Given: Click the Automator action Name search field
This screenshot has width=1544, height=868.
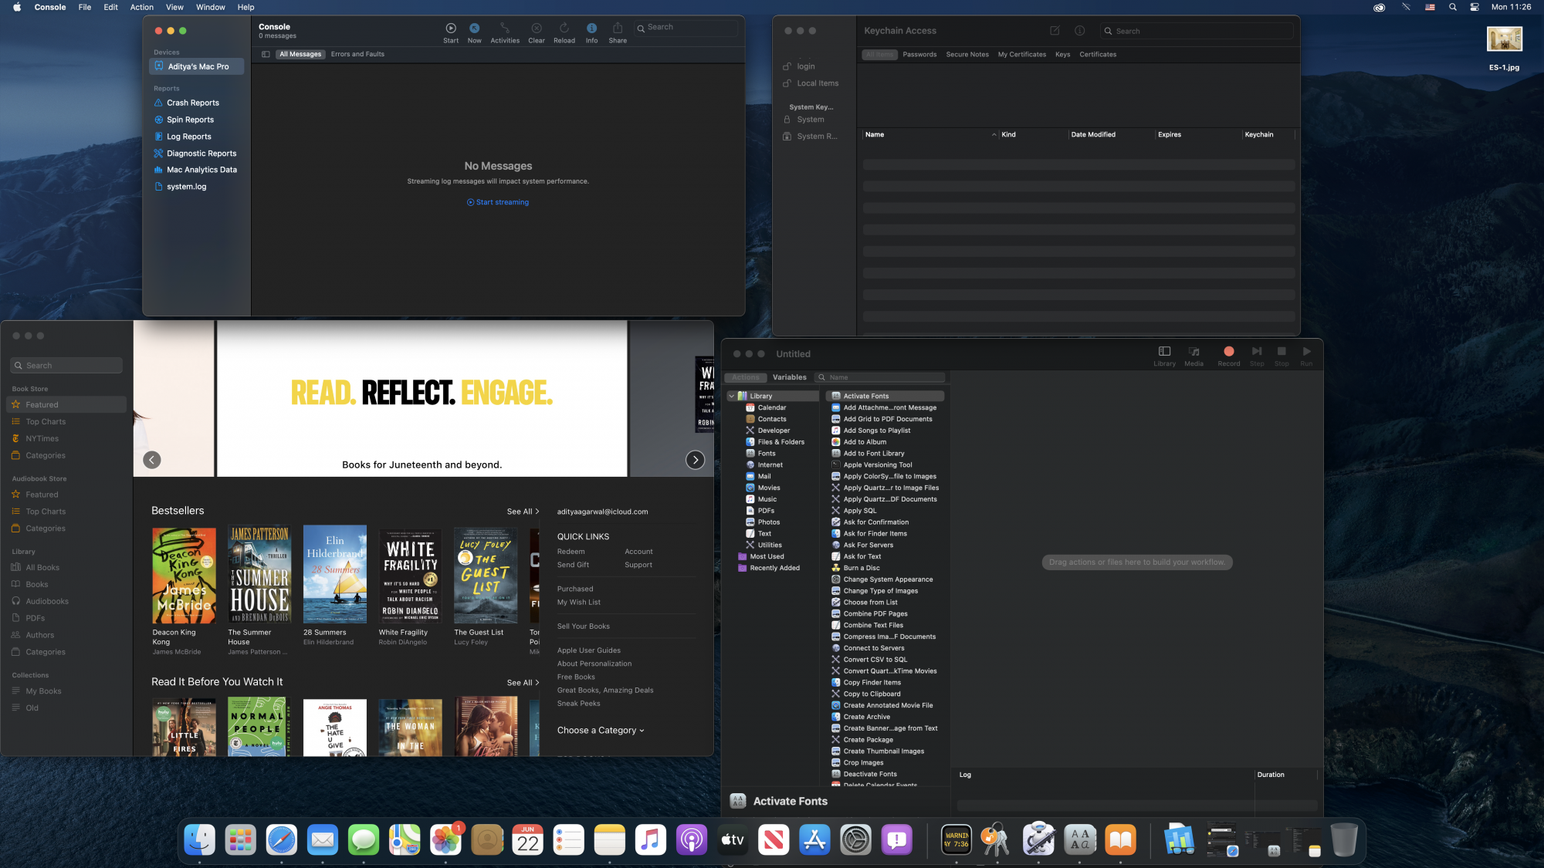Looking at the screenshot, I should [880, 377].
